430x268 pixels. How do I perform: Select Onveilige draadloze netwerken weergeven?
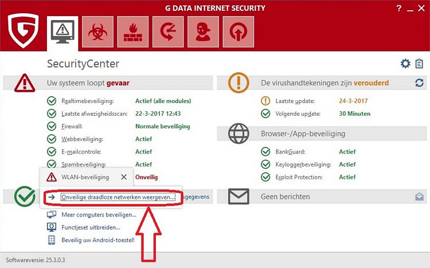(x=118, y=197)
